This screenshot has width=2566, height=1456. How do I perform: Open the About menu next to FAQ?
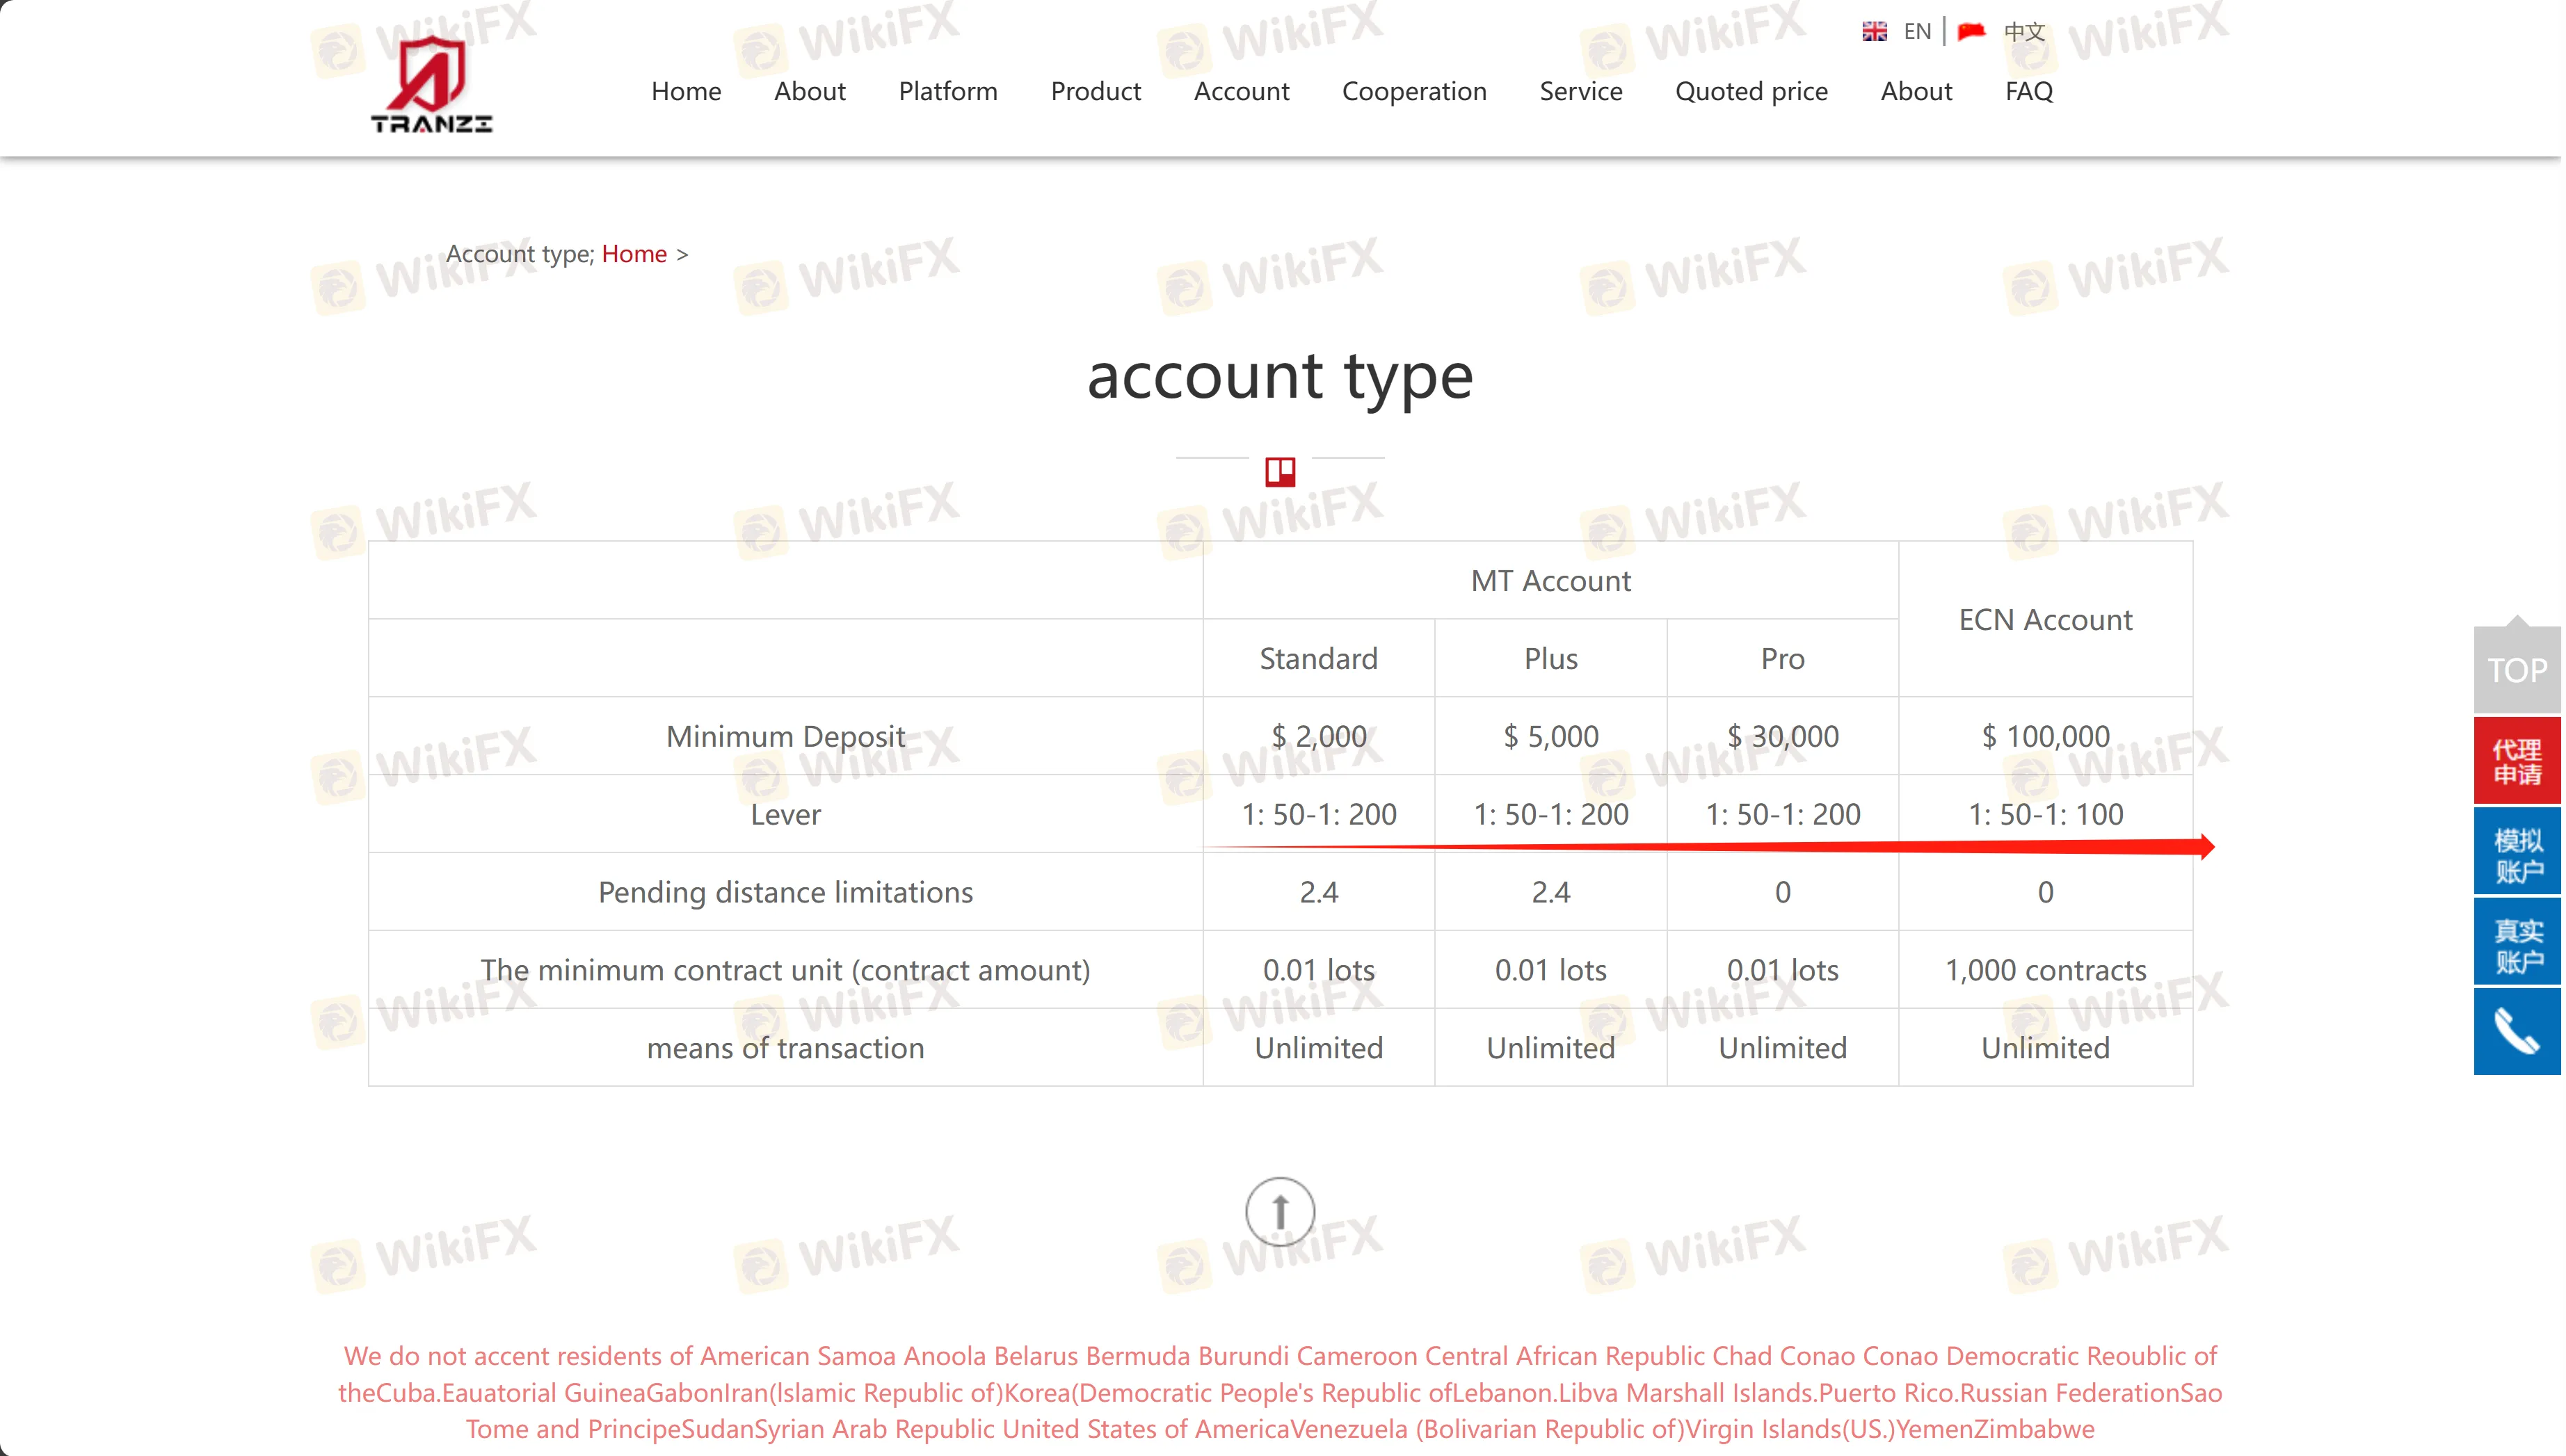(1916, 91)
